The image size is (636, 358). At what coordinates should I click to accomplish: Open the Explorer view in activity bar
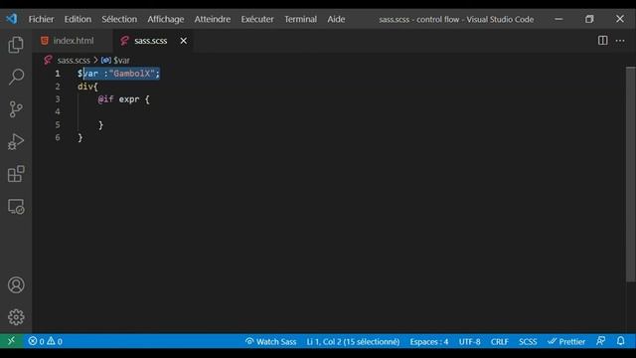(16, 44)
